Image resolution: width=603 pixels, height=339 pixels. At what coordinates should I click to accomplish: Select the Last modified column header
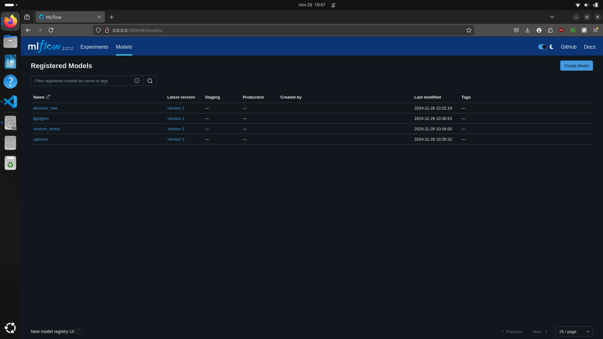[x=427, y=97]
